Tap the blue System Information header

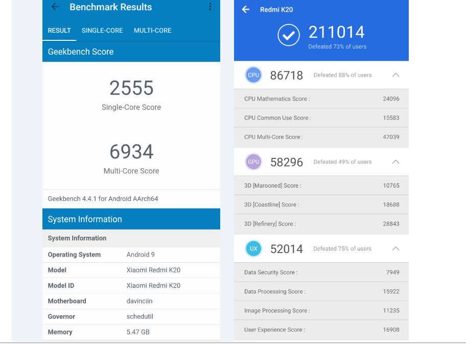coord(131,219)
